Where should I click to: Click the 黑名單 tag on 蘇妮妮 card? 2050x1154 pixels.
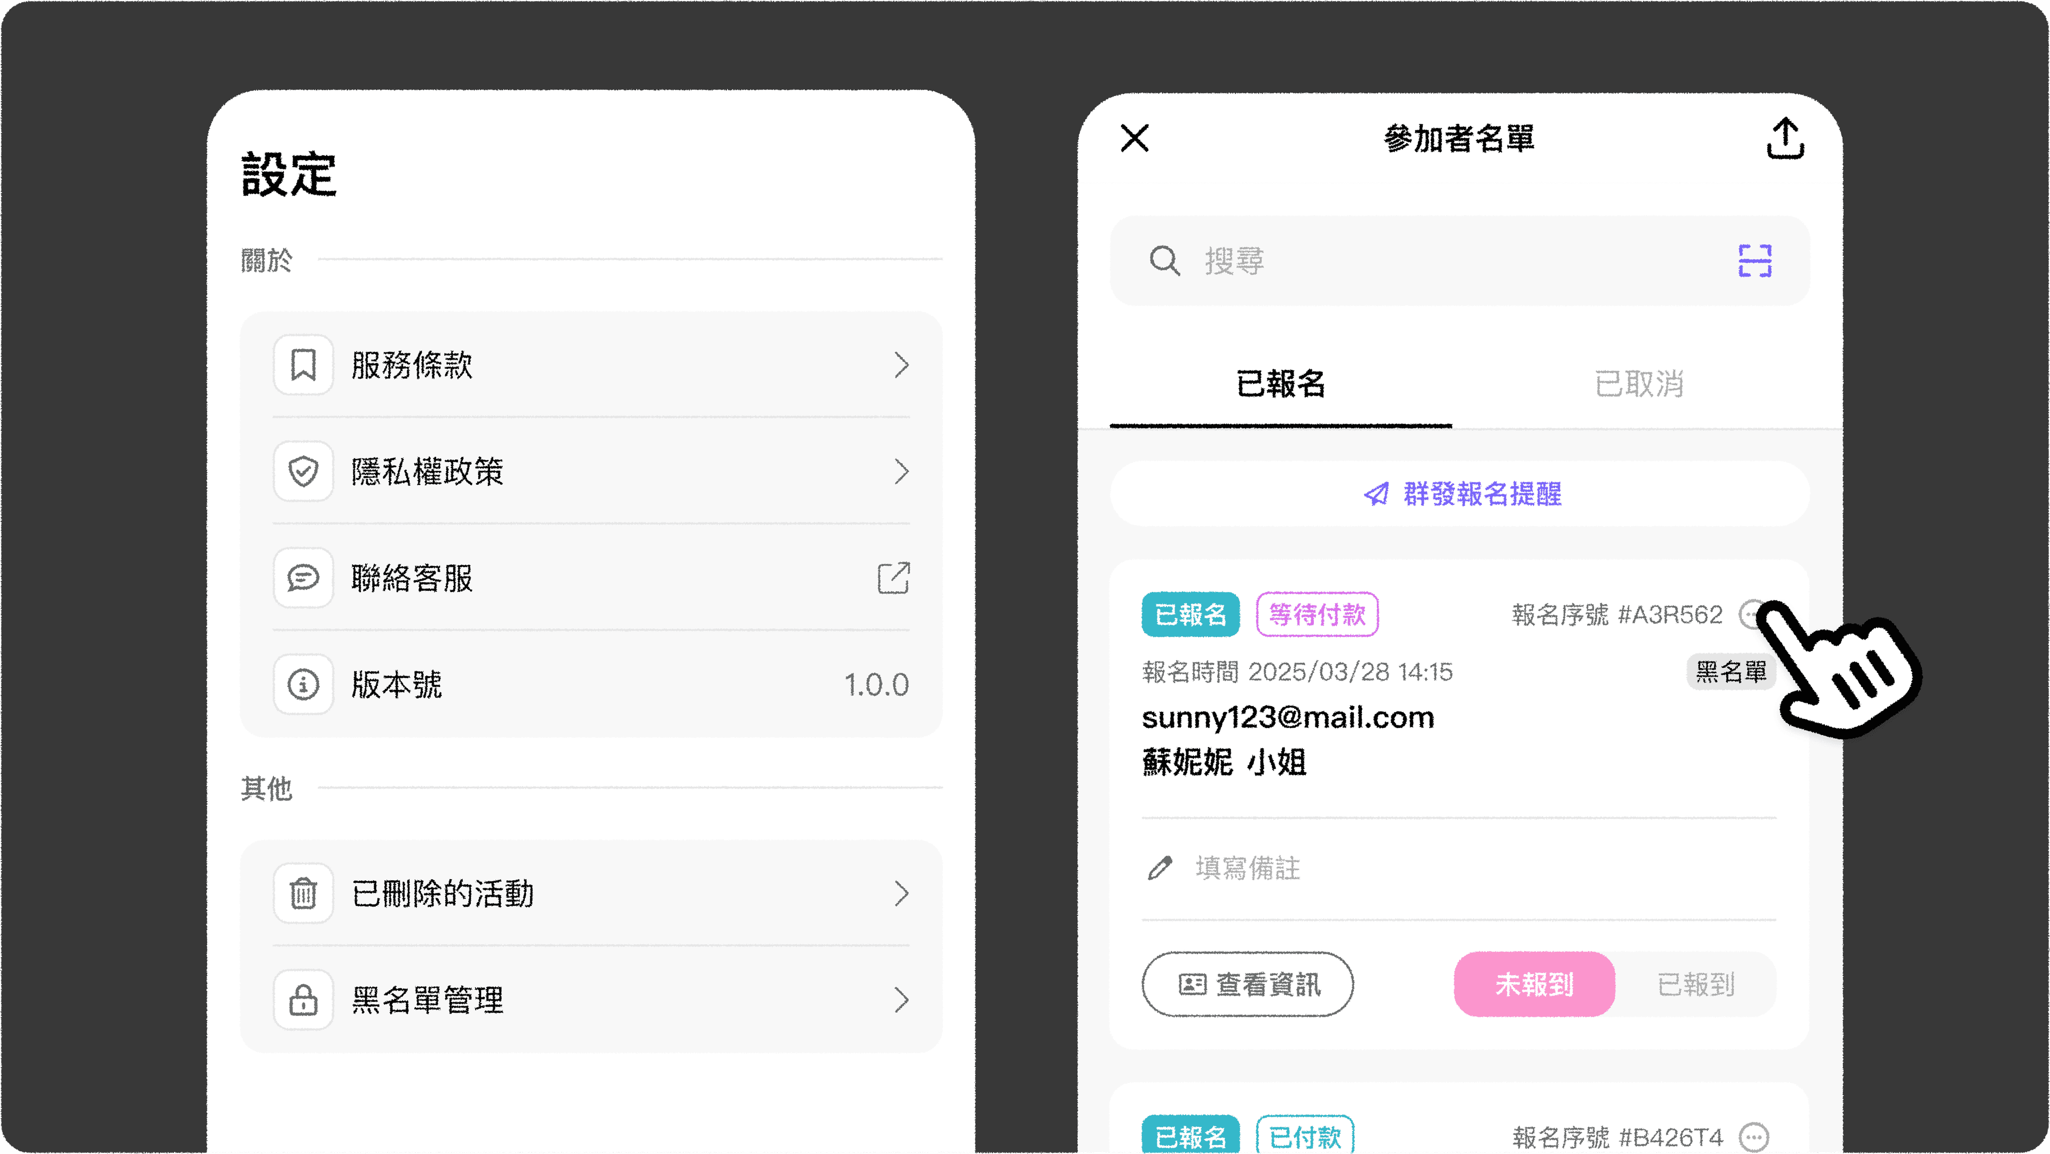click(1731, 671)
